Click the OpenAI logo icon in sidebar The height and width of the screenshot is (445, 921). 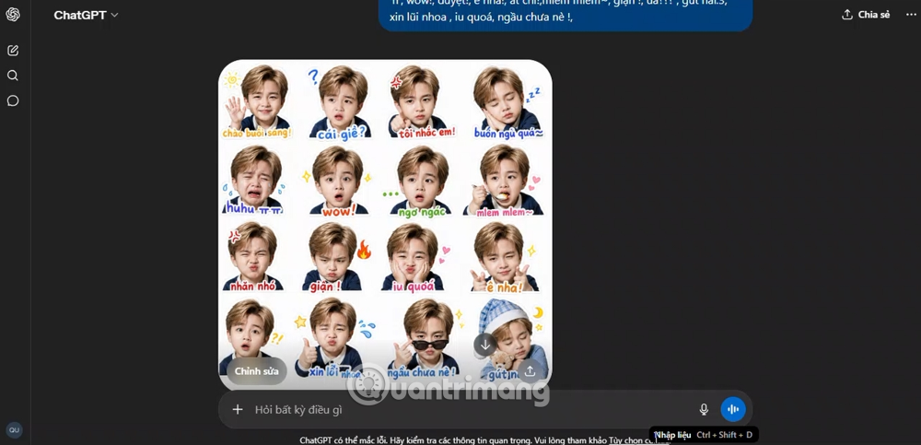tap(13, 15)
